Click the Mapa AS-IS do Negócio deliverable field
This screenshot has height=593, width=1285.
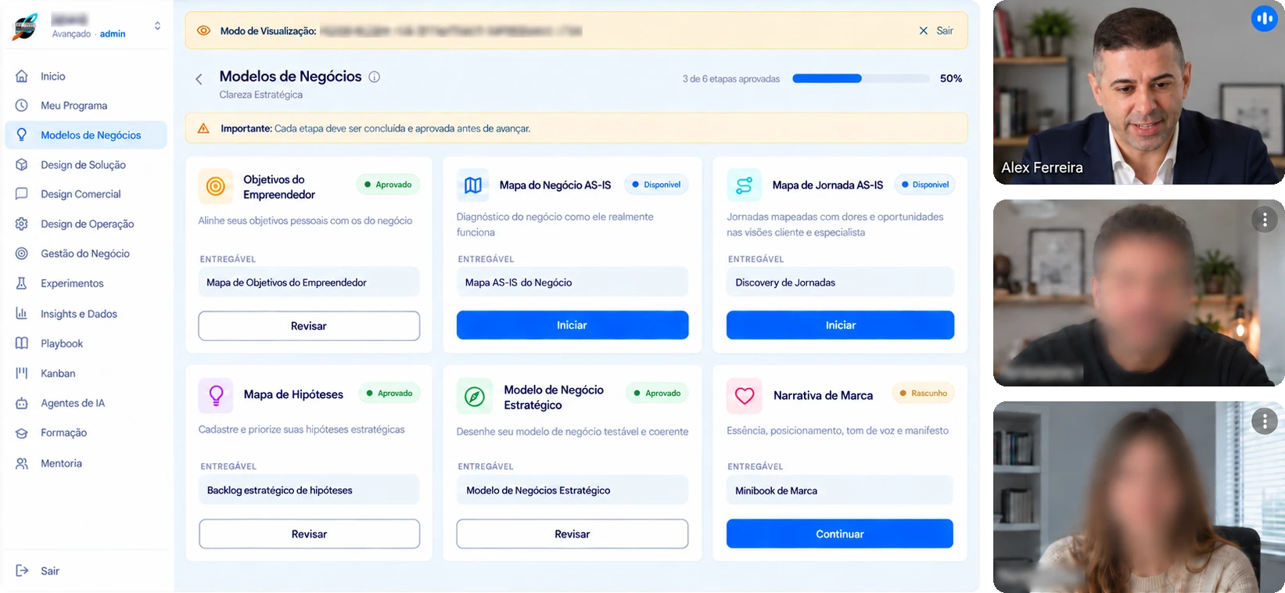(573, 282)
